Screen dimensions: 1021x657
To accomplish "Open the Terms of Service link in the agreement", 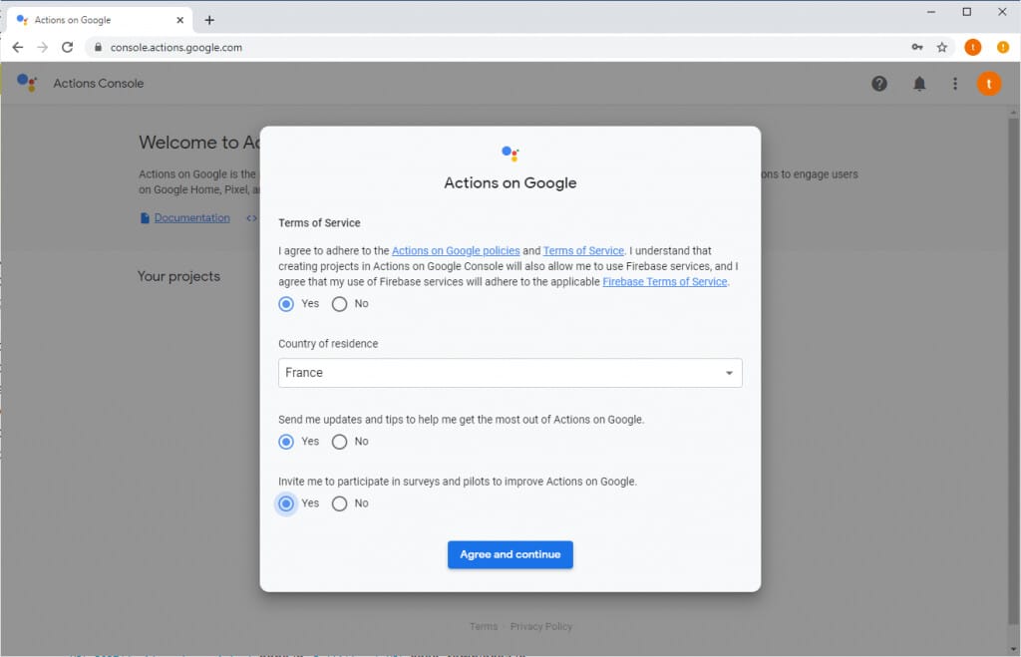I will [583, 250].
